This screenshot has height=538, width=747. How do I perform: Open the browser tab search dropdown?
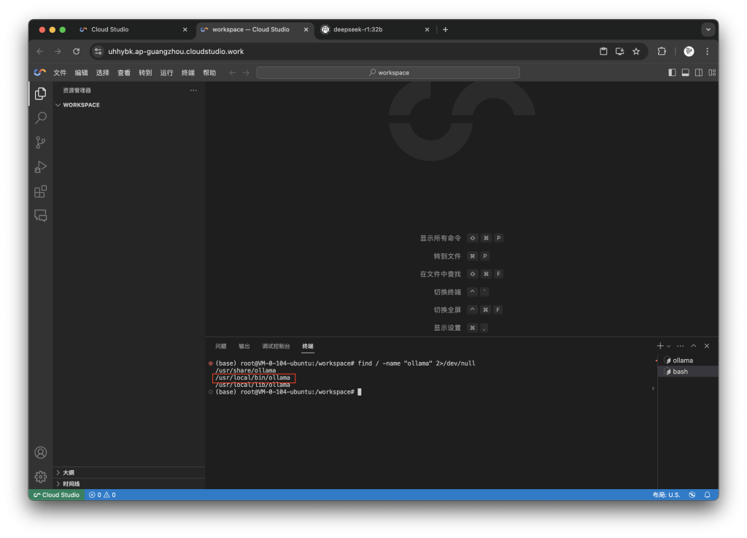pos(708,29)
